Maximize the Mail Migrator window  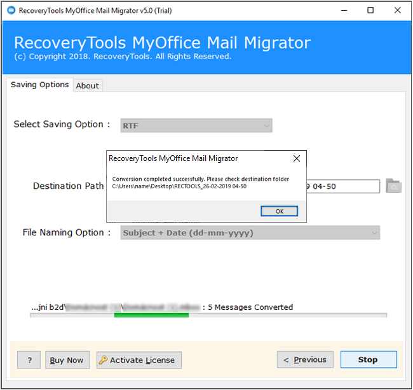(x=370, y=11)
